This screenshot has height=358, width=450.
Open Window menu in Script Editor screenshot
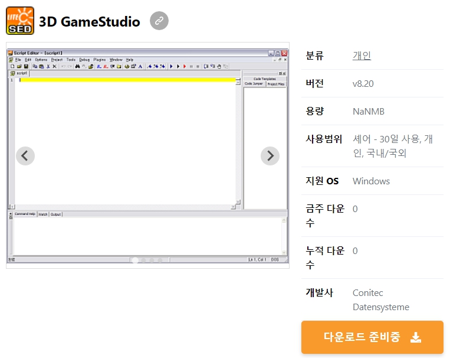116,60
